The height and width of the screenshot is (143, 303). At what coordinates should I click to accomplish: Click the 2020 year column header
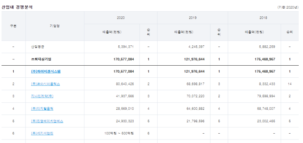(x=121, y=18)
